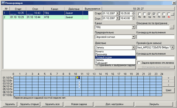This screenshot has width=177, height=108.
Task: Open the Профайл (для записи) dropdown
Action: click(x=173, y=47)
